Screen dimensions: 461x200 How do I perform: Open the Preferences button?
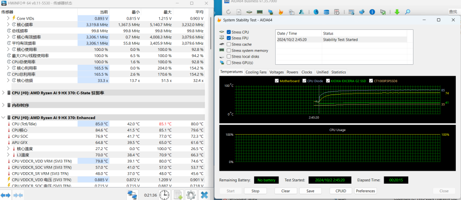click(x=365, y=191)
